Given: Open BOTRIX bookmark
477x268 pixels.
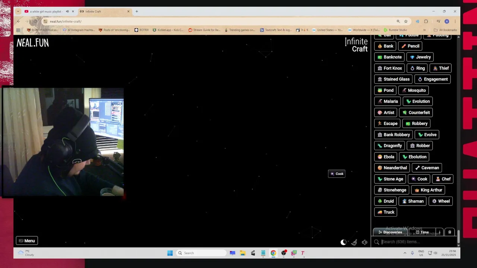Looking at the screenshot, I should point(142,30).
